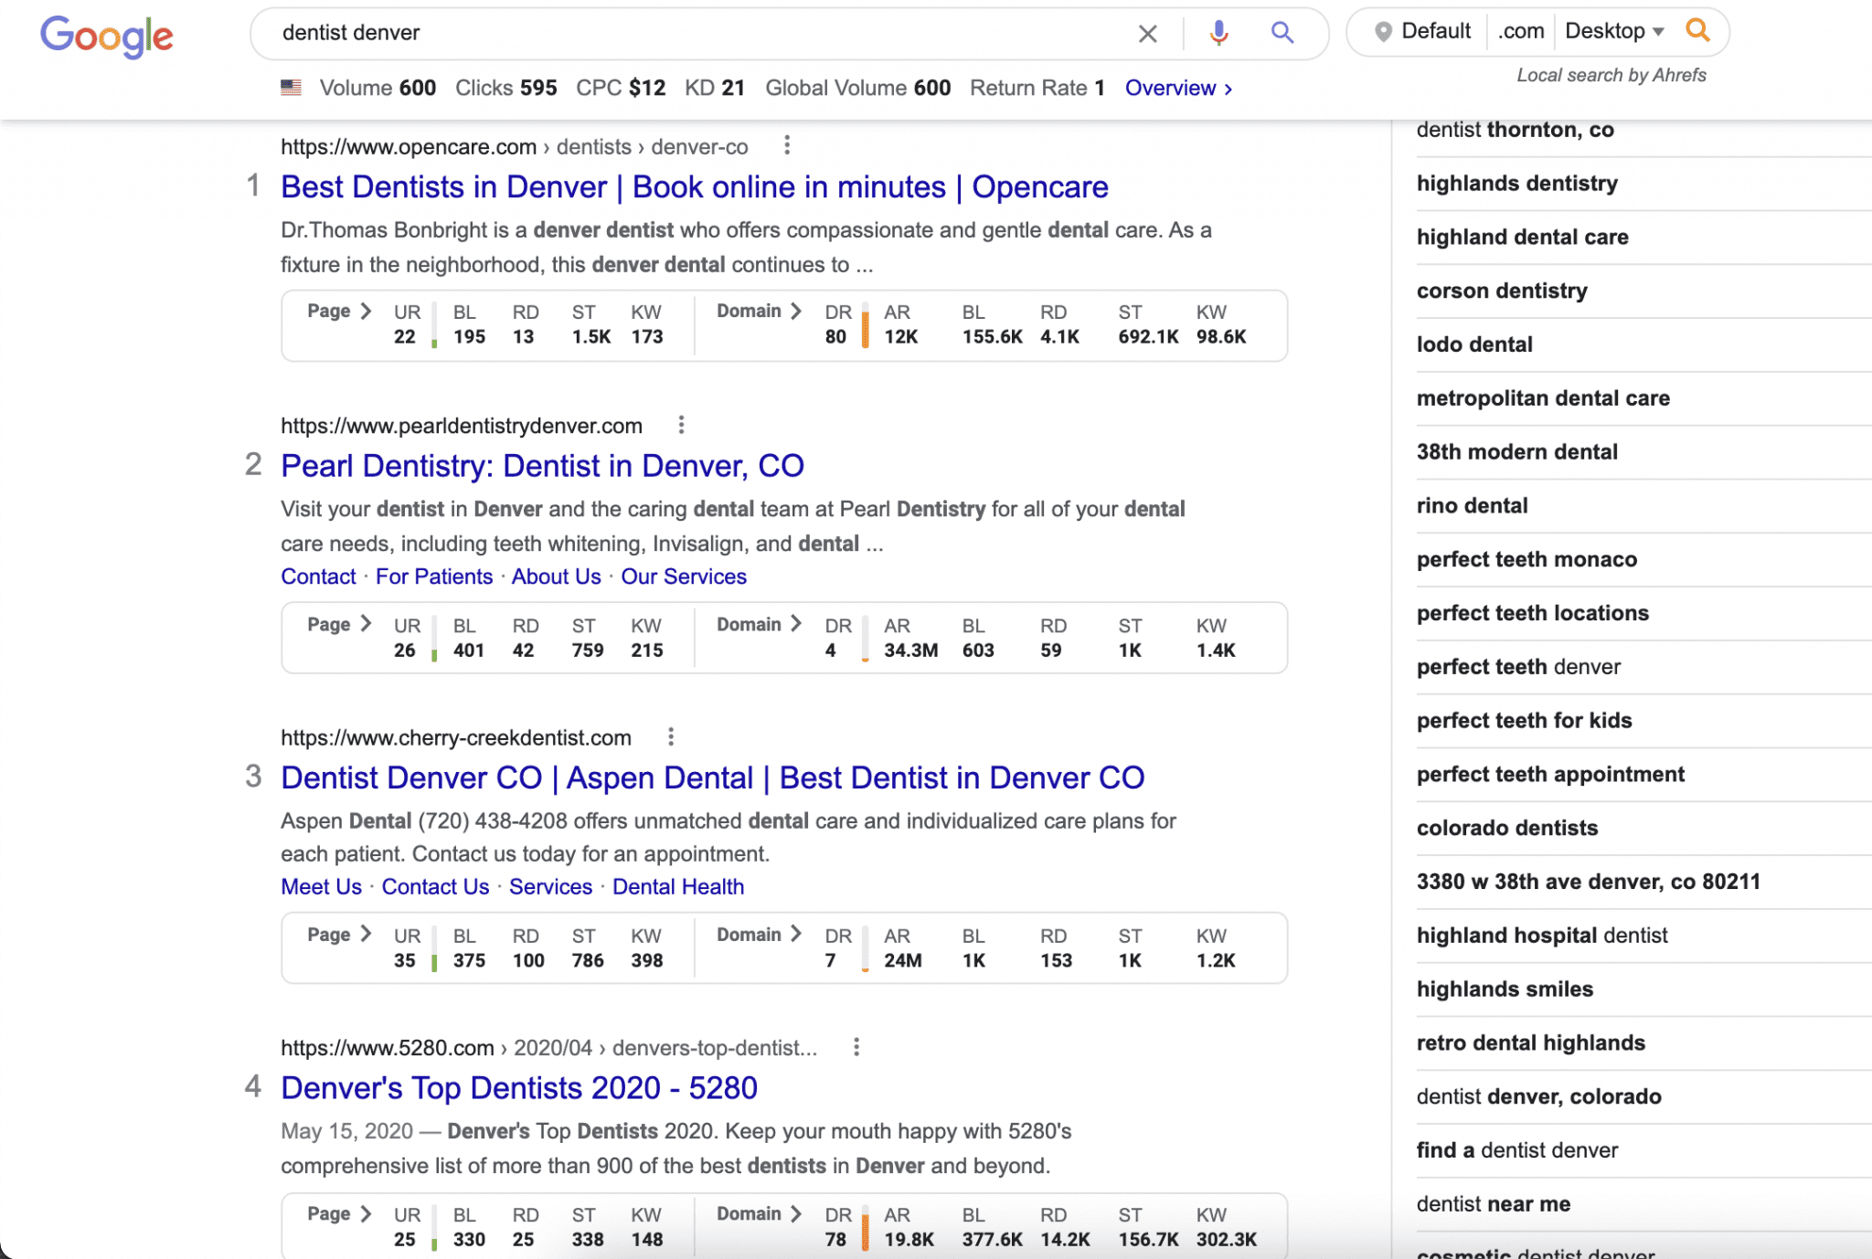
Task: Open Denver's Top Dentists 2020 - 5280 result
Action: [x=519, y=1088]
